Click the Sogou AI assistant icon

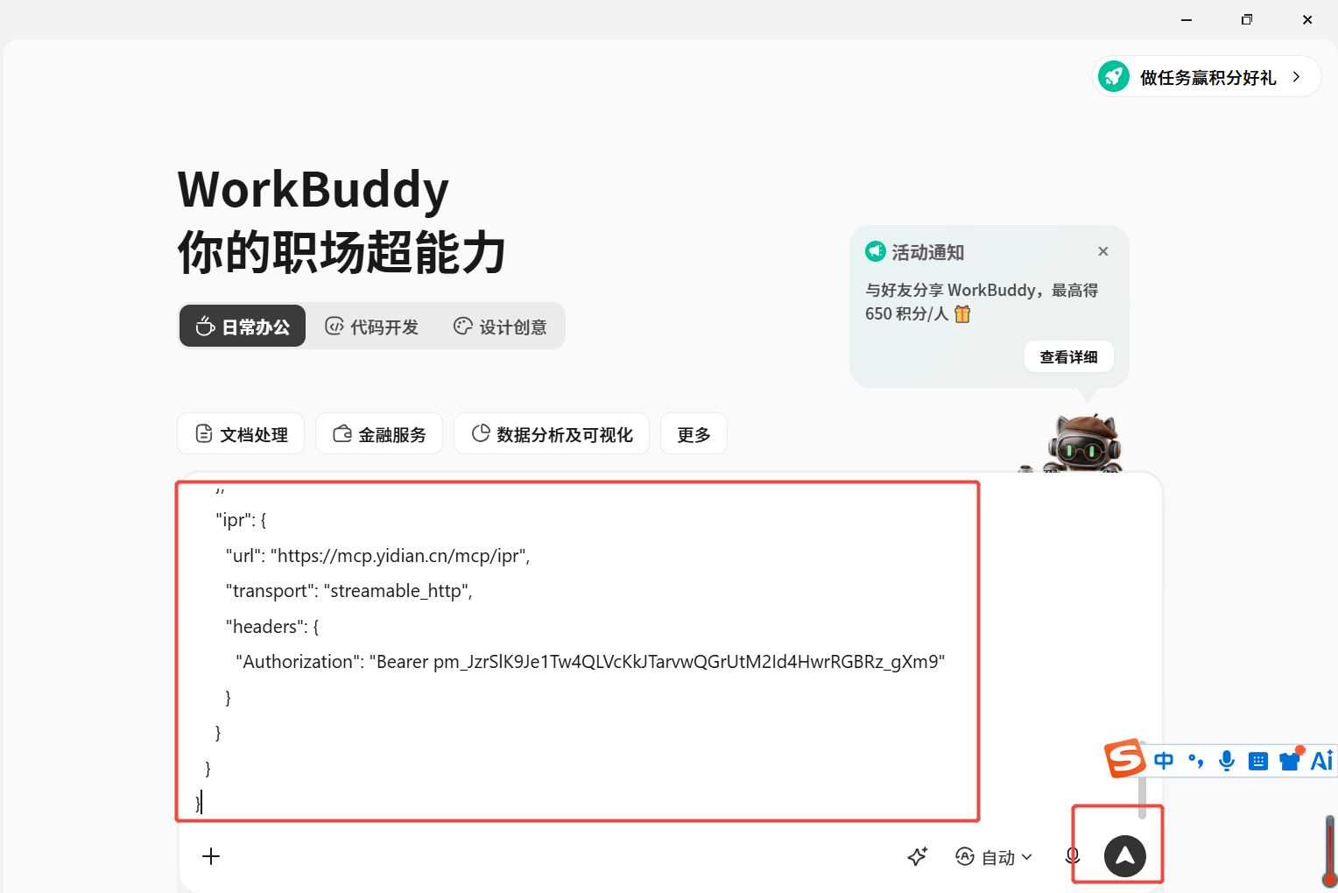[1322, 760]
